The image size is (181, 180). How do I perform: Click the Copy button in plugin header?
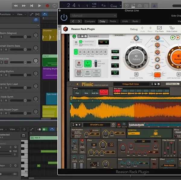pos(102,21)
